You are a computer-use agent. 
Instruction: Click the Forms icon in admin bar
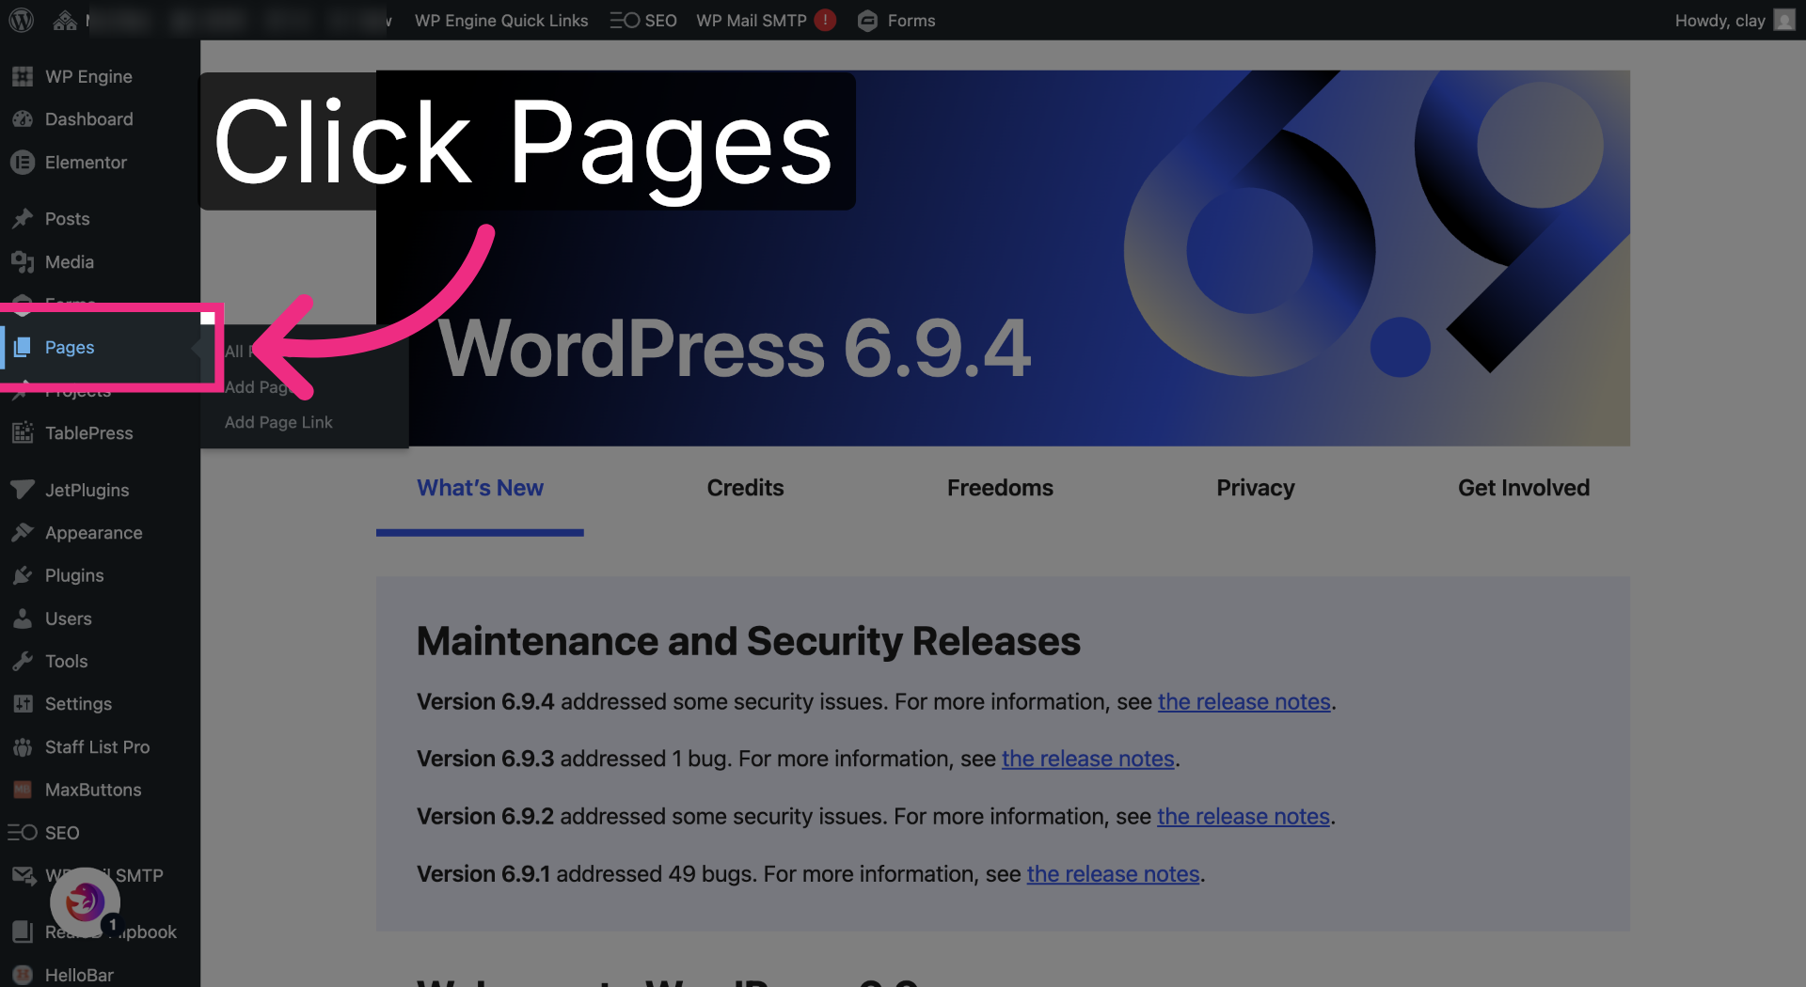click(868, 20)
